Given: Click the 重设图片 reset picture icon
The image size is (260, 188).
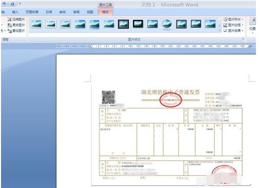Looking at the screenshot, I should click(10, 31).
